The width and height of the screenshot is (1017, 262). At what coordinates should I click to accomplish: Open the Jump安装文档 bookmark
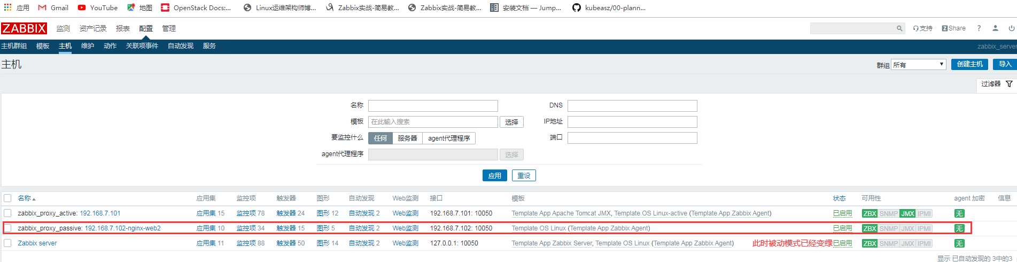click(526, 7)
